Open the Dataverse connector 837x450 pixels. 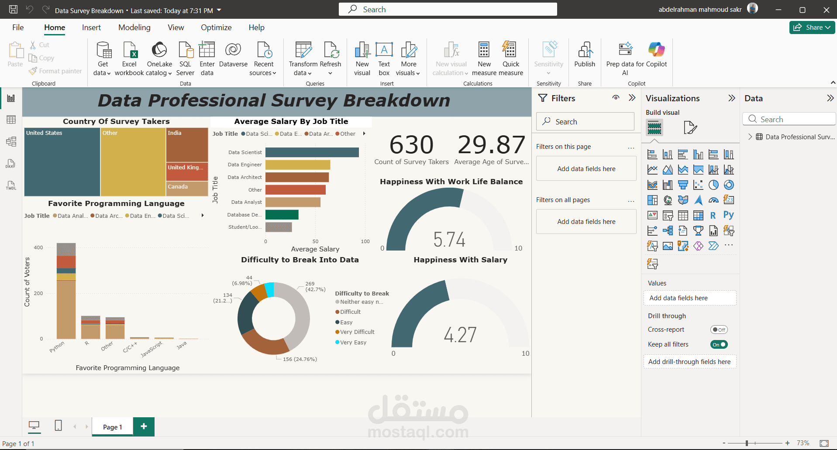click(233, 55)
